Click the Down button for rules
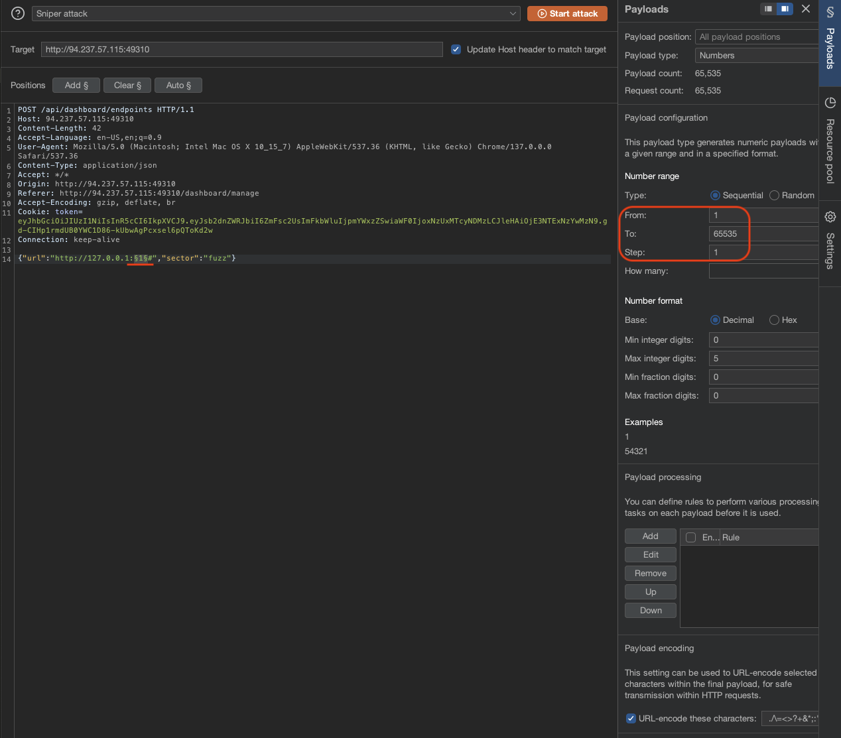841x738 pixels. [651, 611]
